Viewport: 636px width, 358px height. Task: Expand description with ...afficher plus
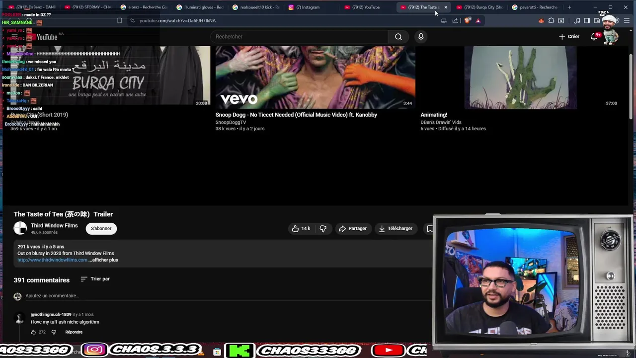[103, 260]
